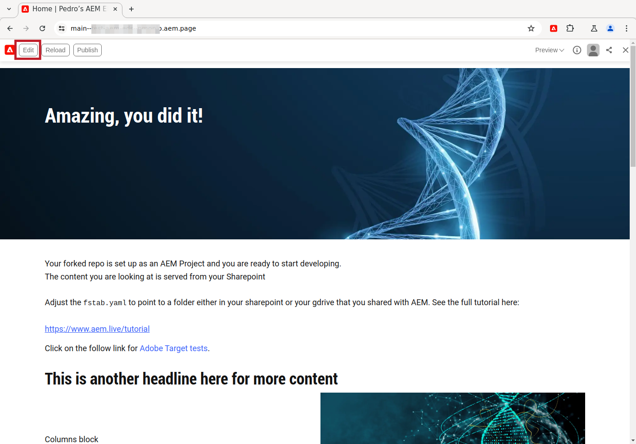Open a new browser tab

(131, 9)
